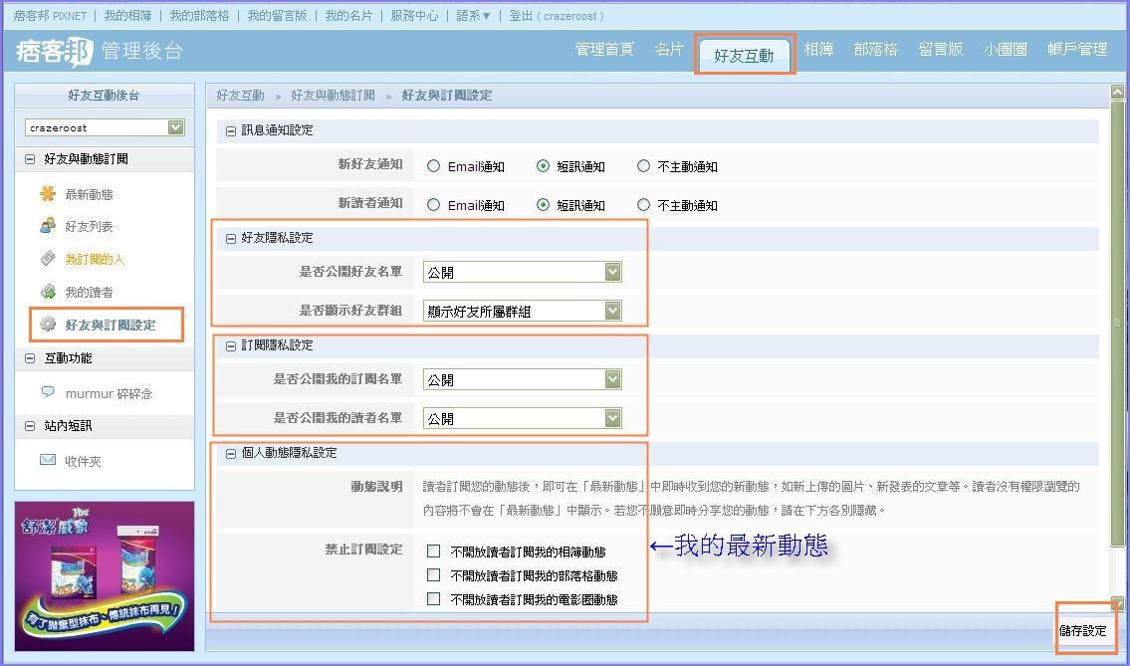Click the 舒潔 advertisement banner
Viewport: 1130px width, 666px height.
(105, 575)
